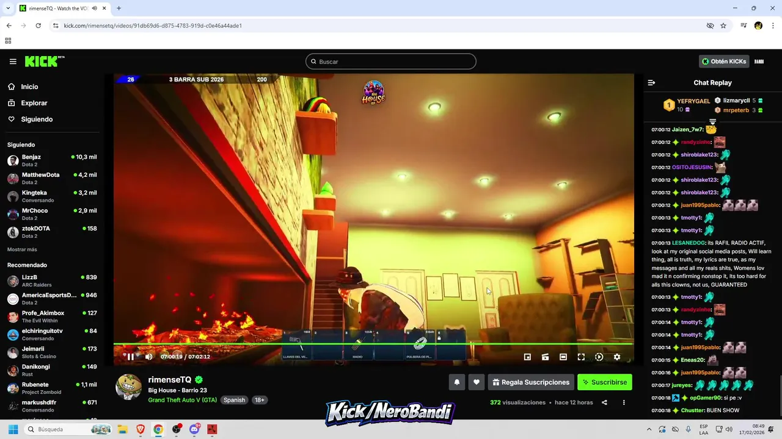Mute the video volume
Viewport: 782px width, 439px height.
coord(148,357)
